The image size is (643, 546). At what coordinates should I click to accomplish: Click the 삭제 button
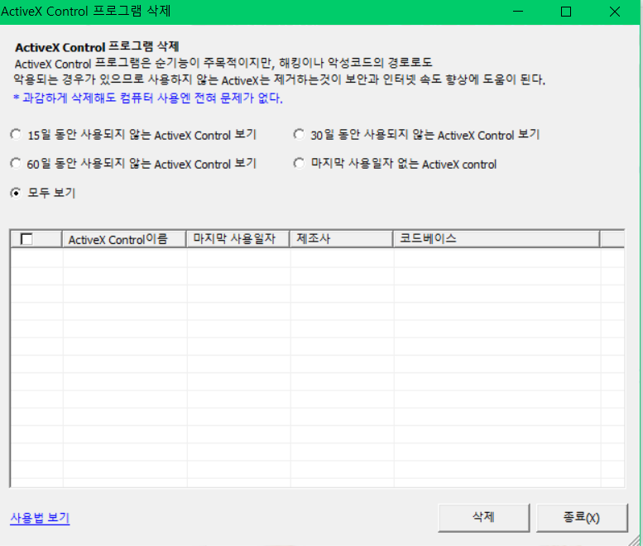(x=484, y=518)
